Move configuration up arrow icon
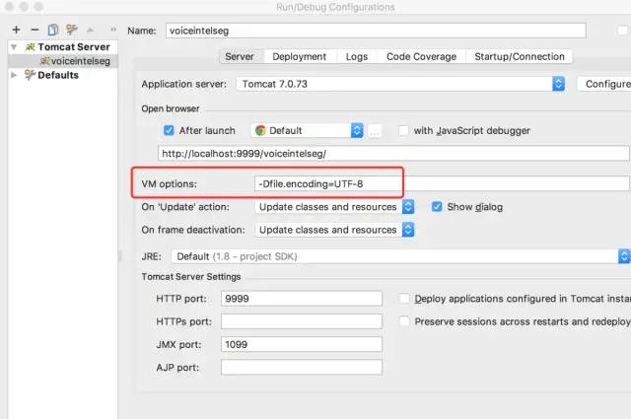The width and height of the screenshot is (631, 419). 90,30
